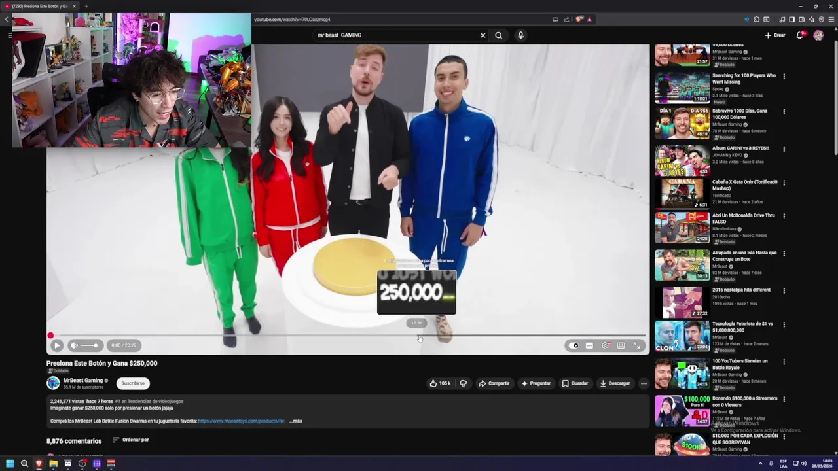Image resolution: width=838 pixels, height=471 pixels.
Task: Open a new browser tab with plus
Action: [x=86, y=6]
